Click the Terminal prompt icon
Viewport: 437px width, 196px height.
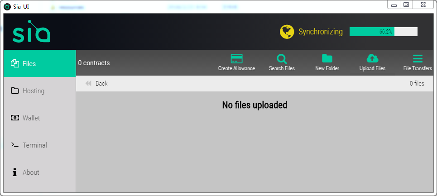click(x=15, y=145)
